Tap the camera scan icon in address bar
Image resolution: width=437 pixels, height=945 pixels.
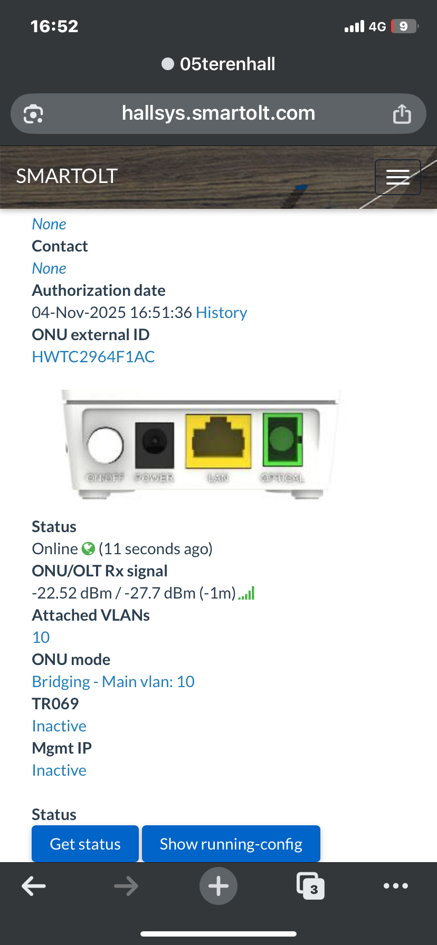pyautogui.click(x=33, y=113)
